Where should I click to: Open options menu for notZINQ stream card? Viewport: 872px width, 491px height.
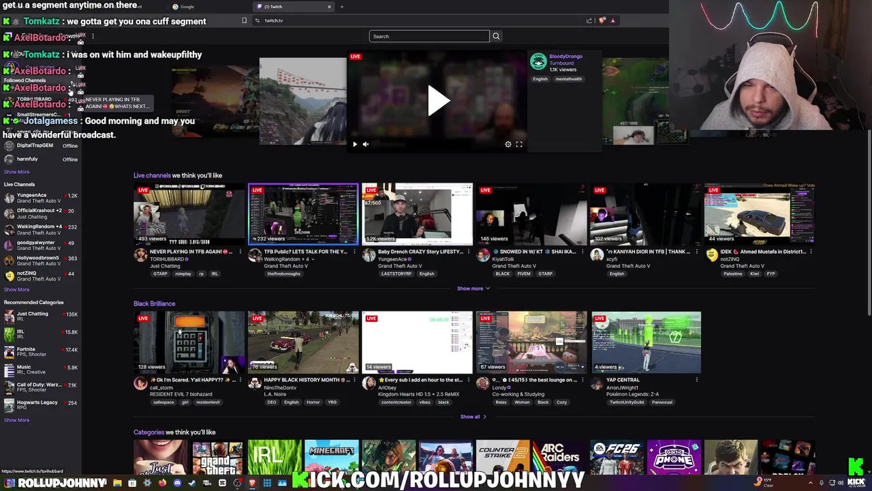click(x=812, y=252)
